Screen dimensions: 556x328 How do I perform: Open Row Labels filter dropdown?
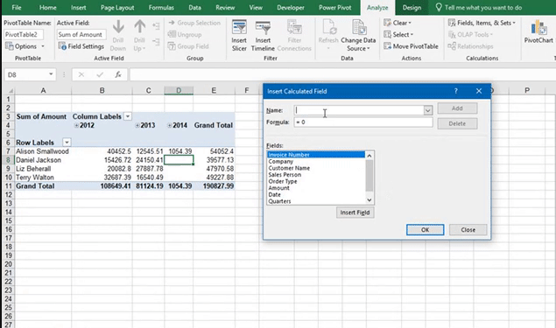click(67, 143)
